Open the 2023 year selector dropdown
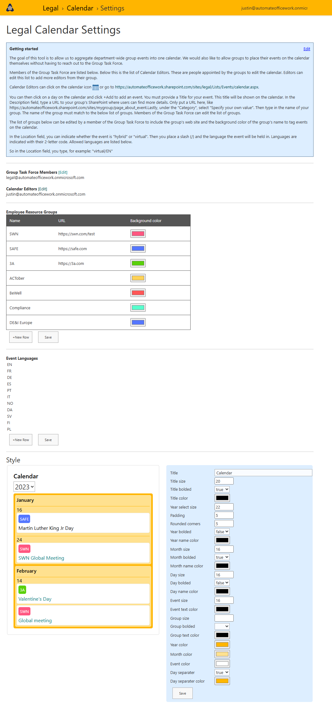The height and width of the screenshot is (726, 332). coord(24,487)
